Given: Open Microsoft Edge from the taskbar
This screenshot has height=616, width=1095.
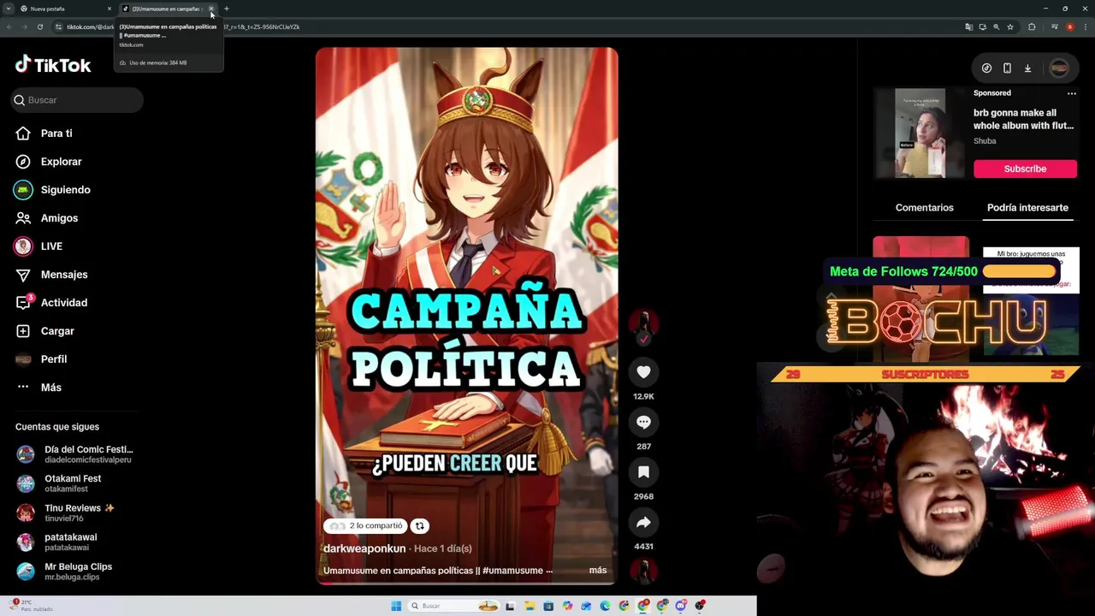Looking at the screenshot, I should click(x=605, y=606).
